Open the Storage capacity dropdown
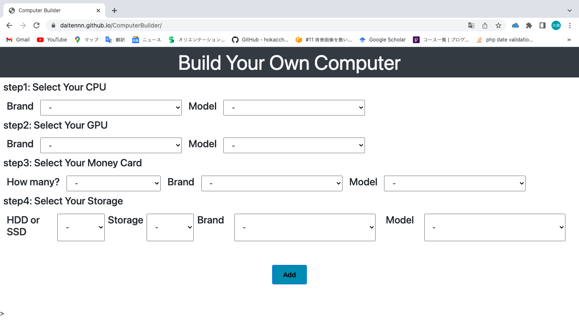This screenshot has width=579, height=325. pos(170,227)
